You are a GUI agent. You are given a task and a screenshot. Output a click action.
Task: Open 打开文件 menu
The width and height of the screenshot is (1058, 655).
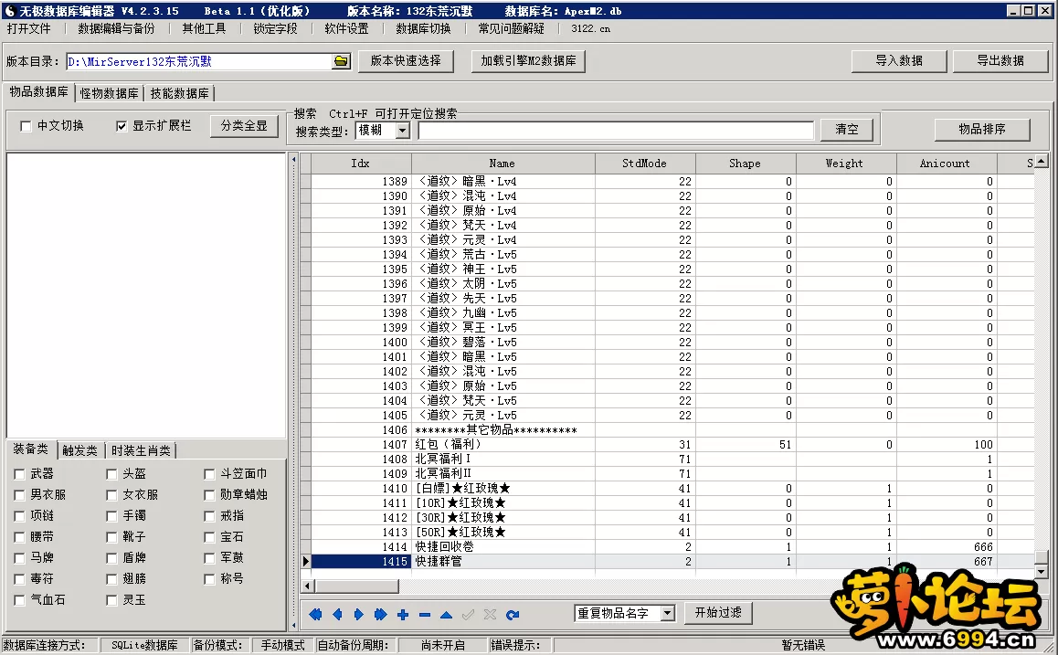click(29, 28)
